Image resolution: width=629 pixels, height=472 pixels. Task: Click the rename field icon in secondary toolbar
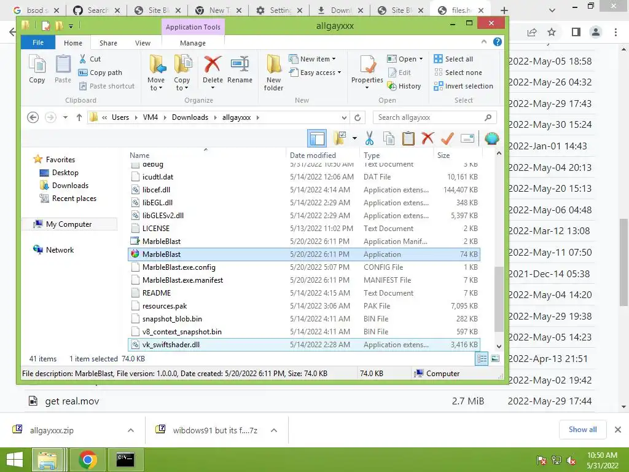click(x=467, y=138)
